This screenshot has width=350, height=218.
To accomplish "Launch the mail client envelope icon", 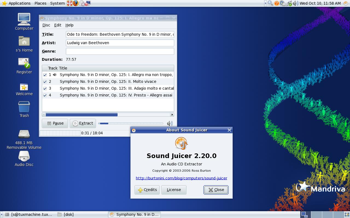I will (81, 3).
